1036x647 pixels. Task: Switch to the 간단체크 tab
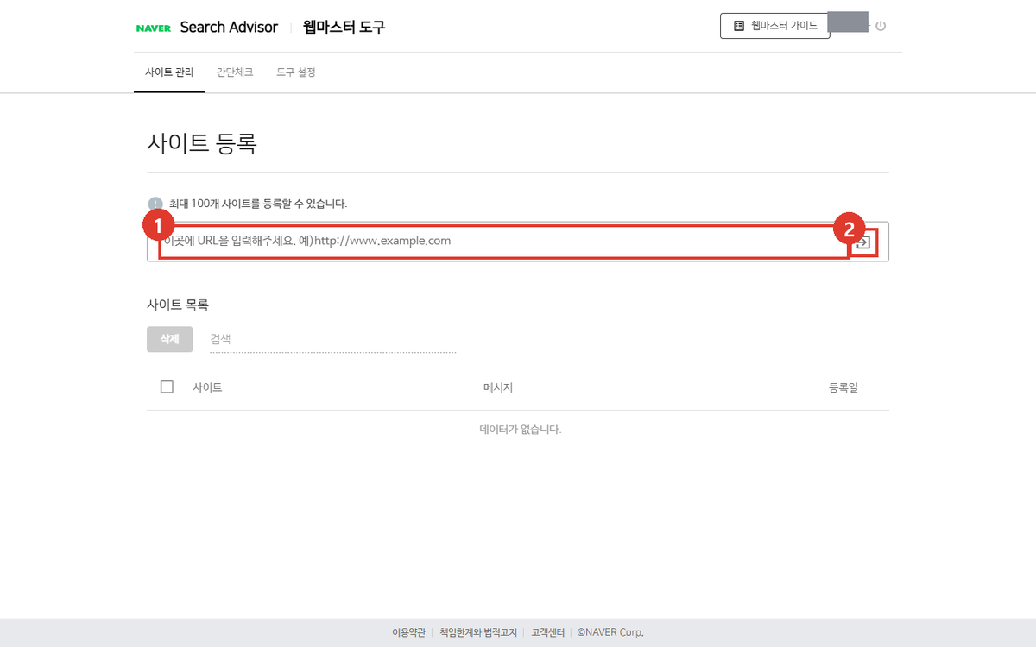pos(235,72)
